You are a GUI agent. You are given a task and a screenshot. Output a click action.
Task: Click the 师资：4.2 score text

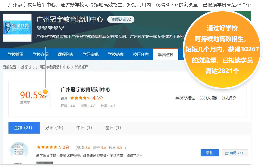[88, 106]
